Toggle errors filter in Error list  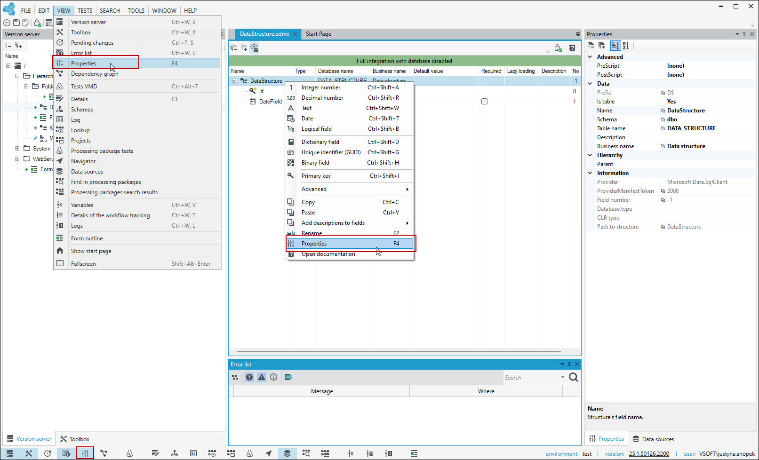click(249, 377)
